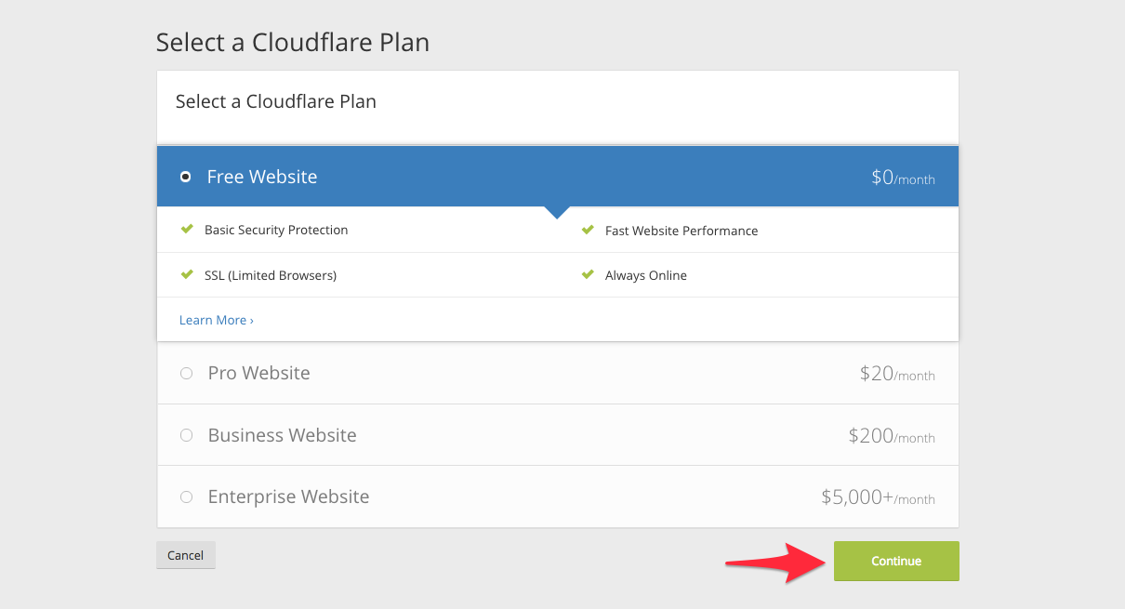Screen dimensions: 1125x609
Task: Cancel the plan selection
Action: (x=186, y=555)
